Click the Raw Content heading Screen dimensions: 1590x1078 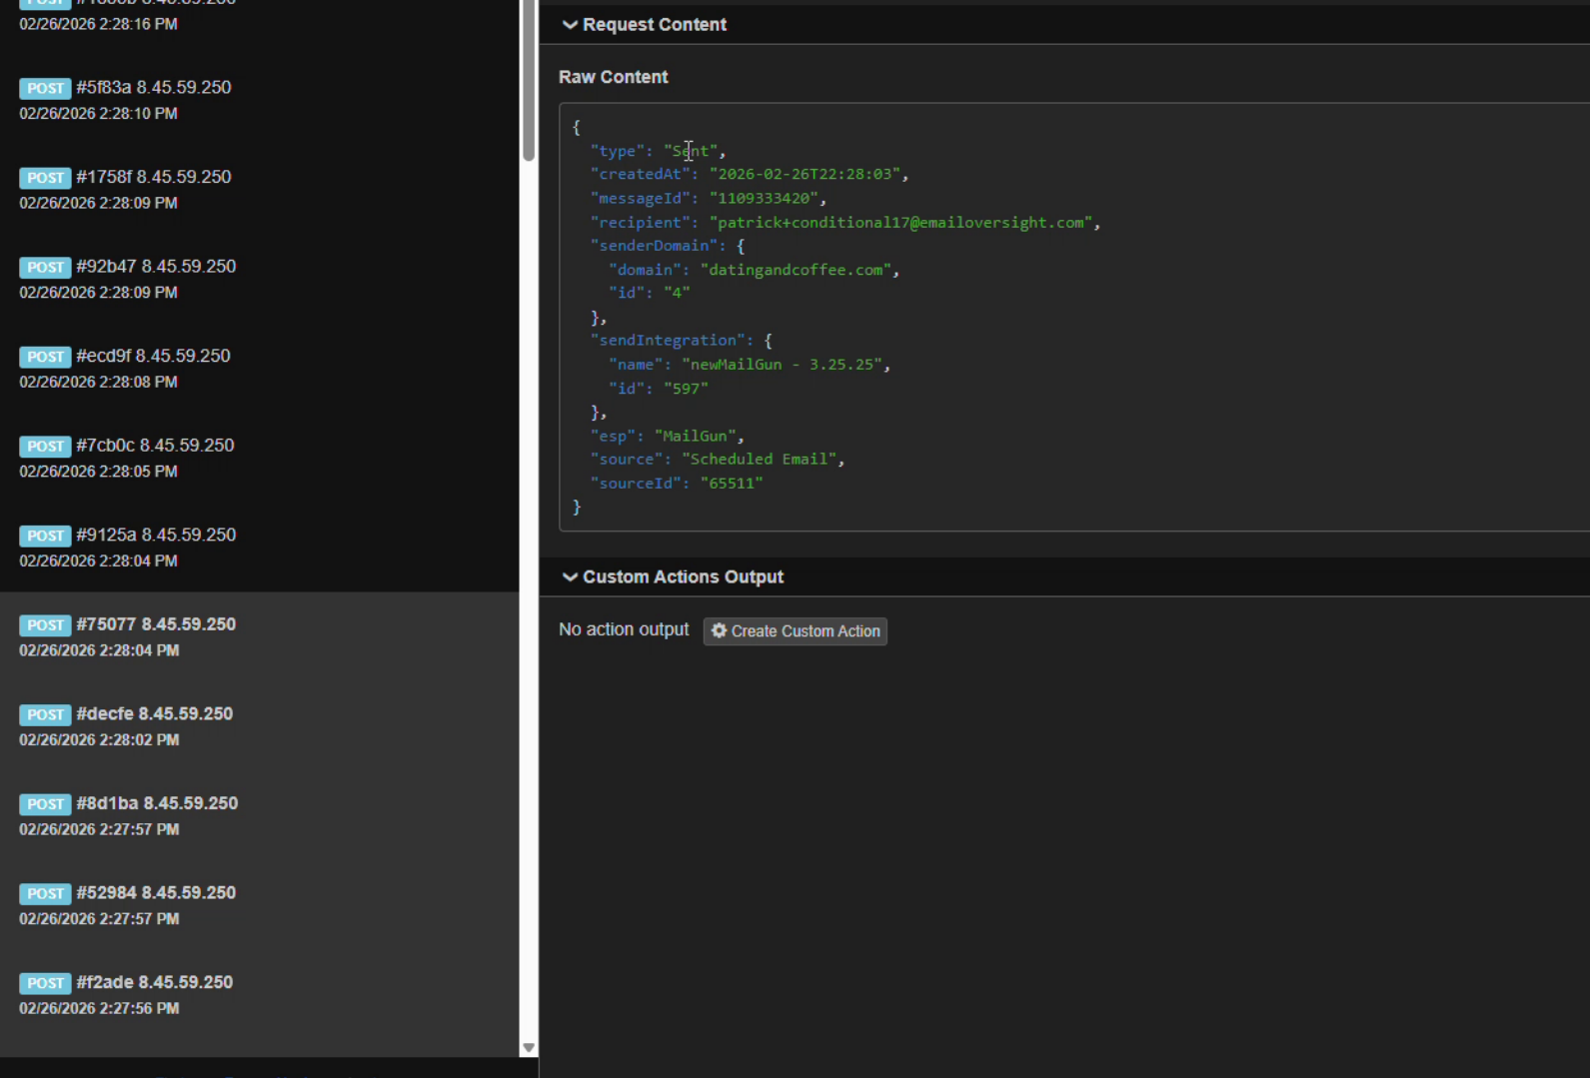[613, 77]
